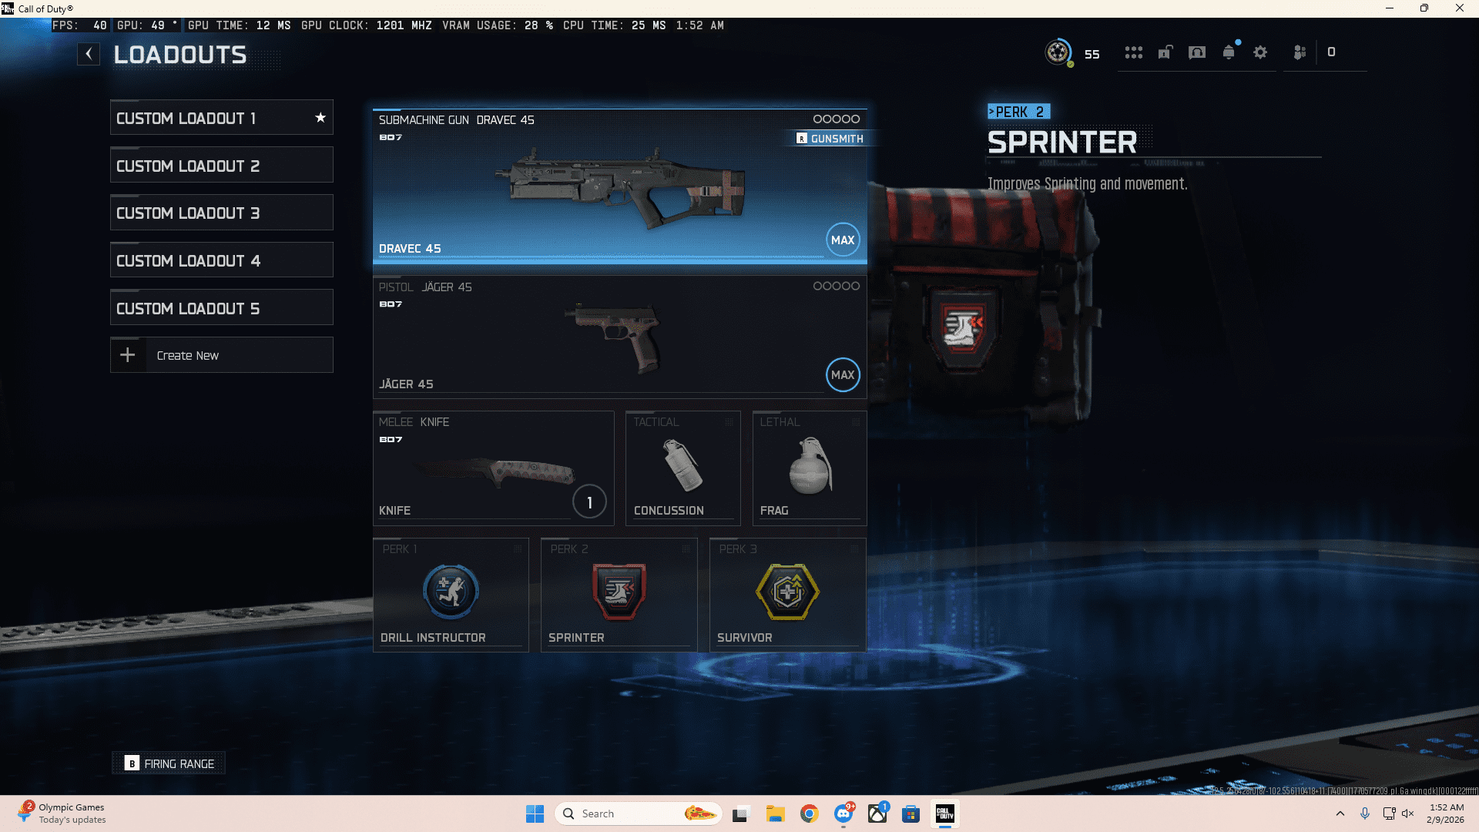Select Custom Loadout 1

(x=222, y=118)
